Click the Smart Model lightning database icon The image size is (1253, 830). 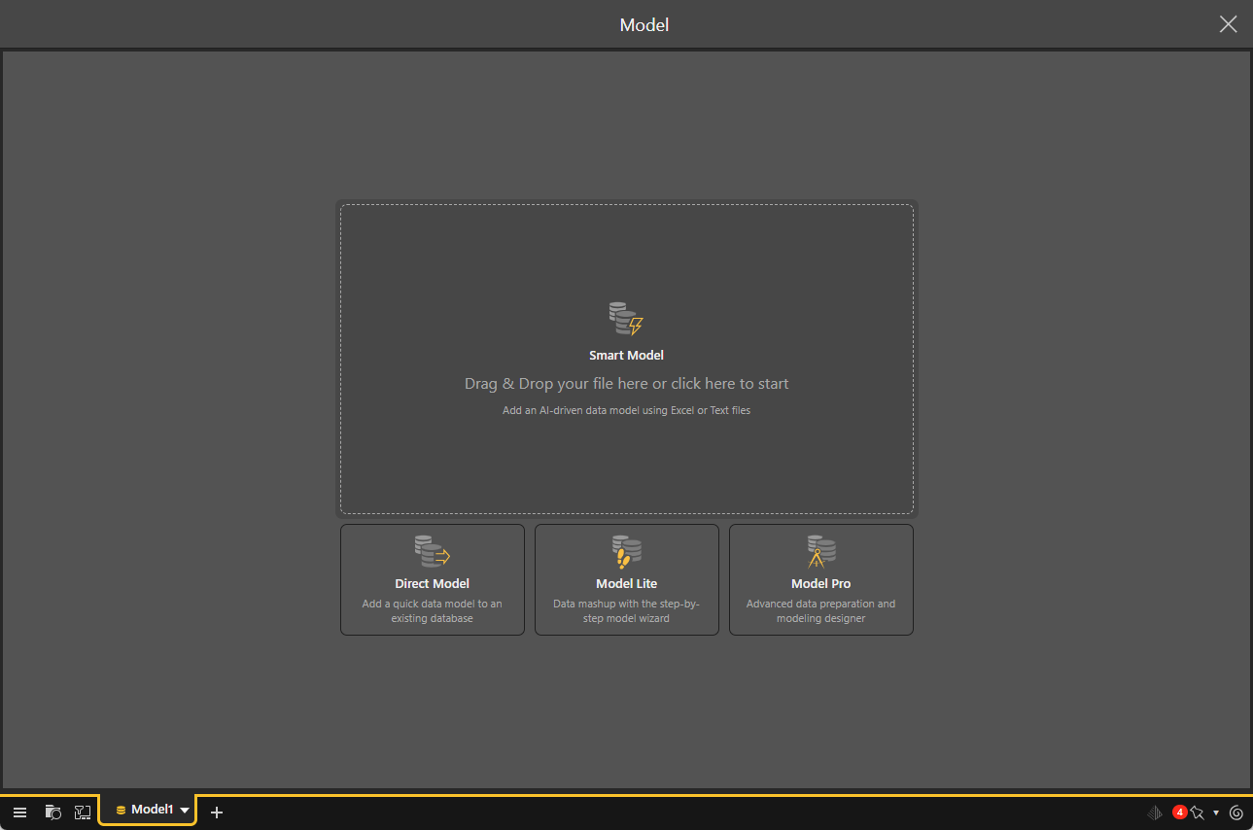(626, 319)
